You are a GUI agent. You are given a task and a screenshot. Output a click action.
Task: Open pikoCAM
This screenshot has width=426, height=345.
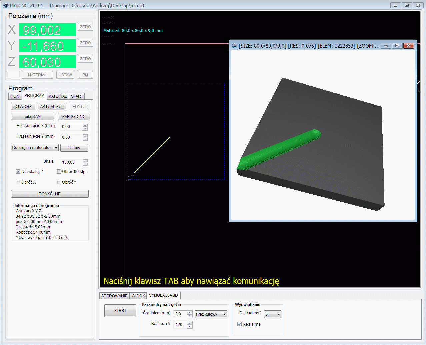point(33,117)
